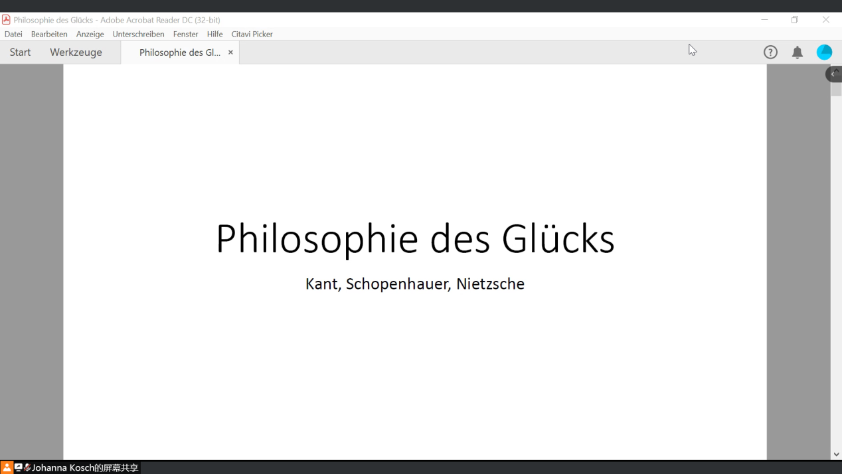This screenshot has height=474, width=842.
Task: Open the help question mark icon
Action: coord(770,52)
